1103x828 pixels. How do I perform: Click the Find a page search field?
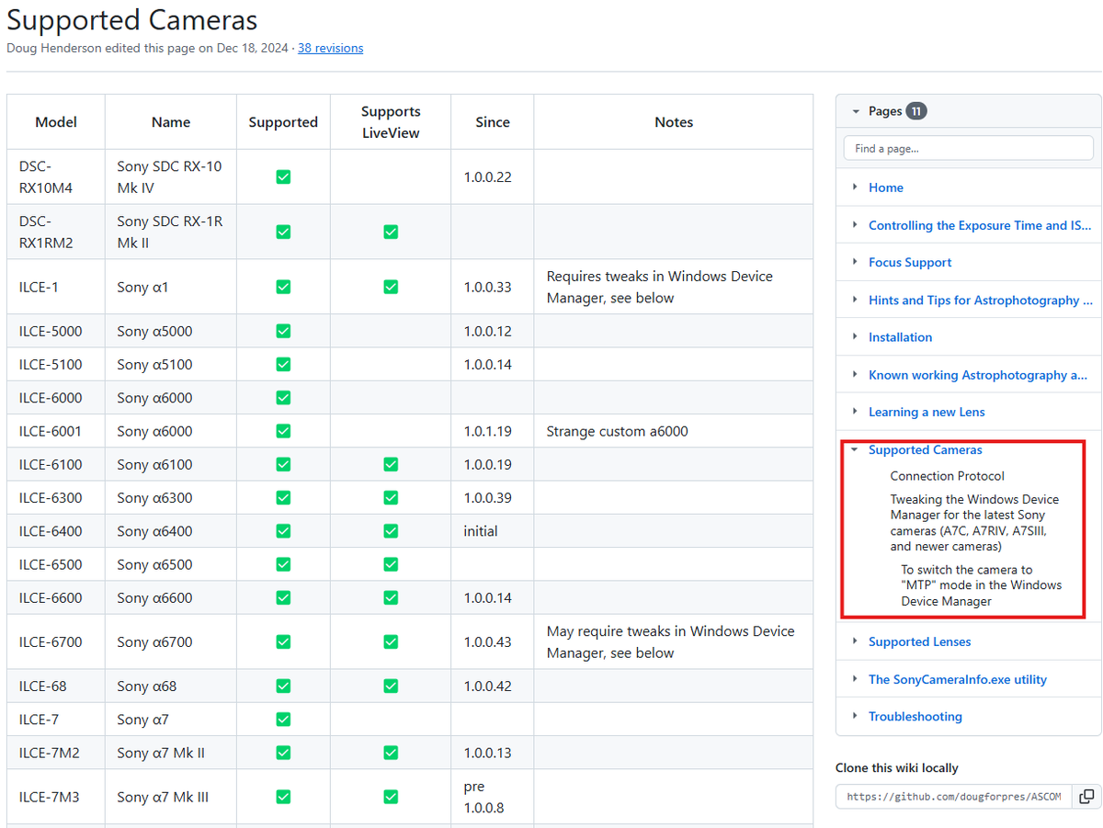(x=968, y=148)
